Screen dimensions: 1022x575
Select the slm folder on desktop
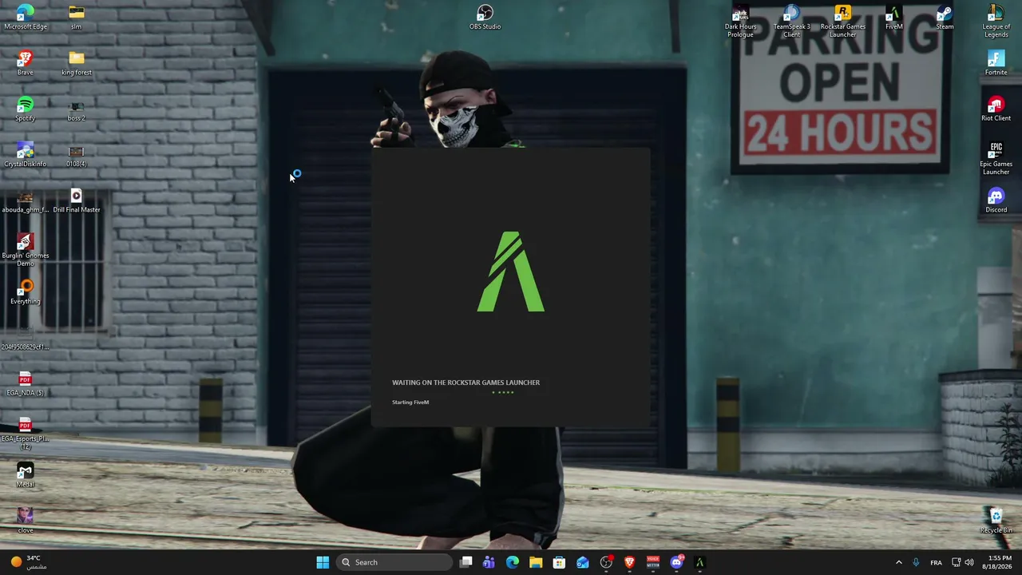coord(77,18)
